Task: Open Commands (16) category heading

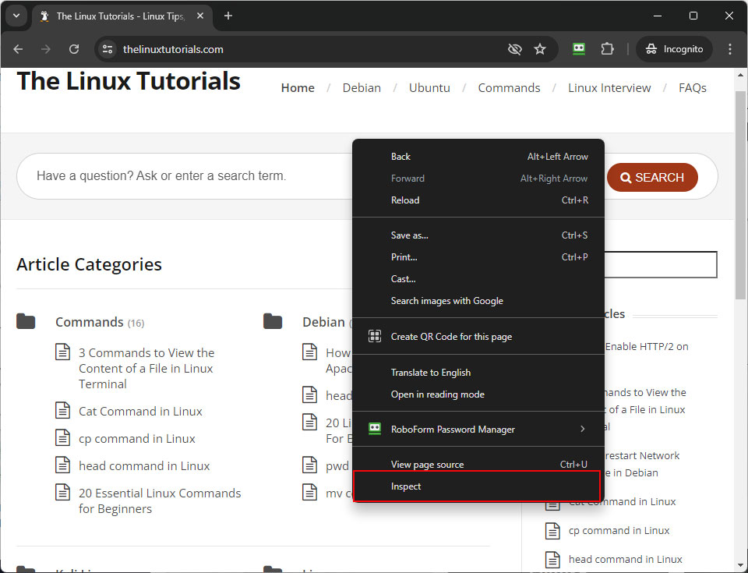Action: click(x=100, y=322)
